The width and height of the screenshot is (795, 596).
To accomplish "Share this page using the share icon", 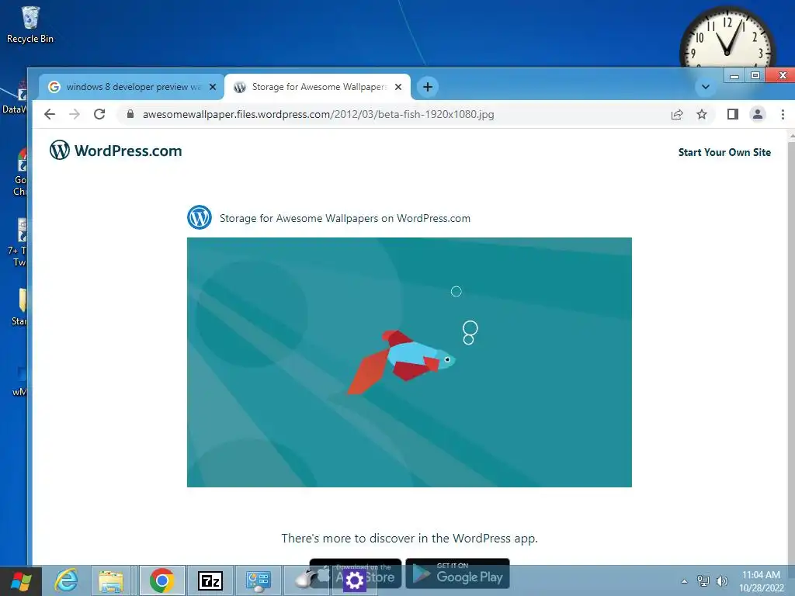I will click(677, 115).
